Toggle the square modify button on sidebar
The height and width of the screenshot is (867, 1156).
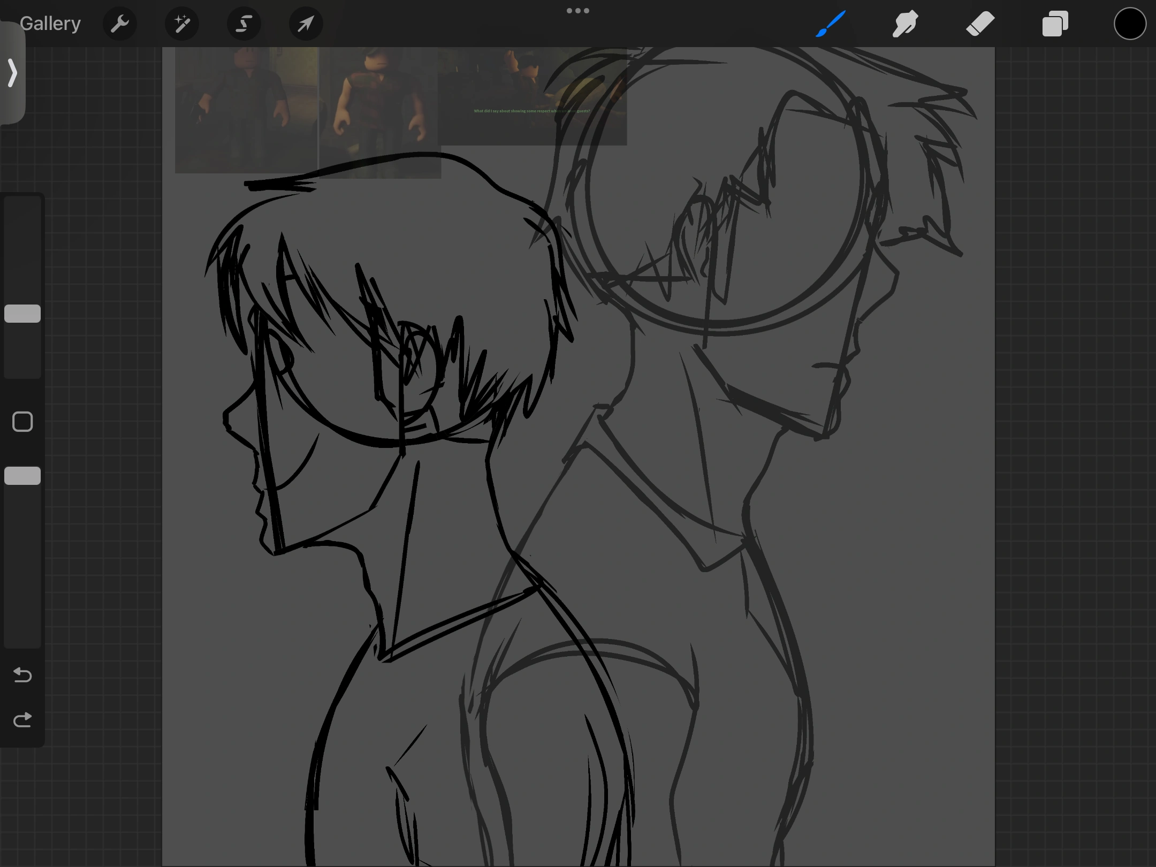point(22,422)
